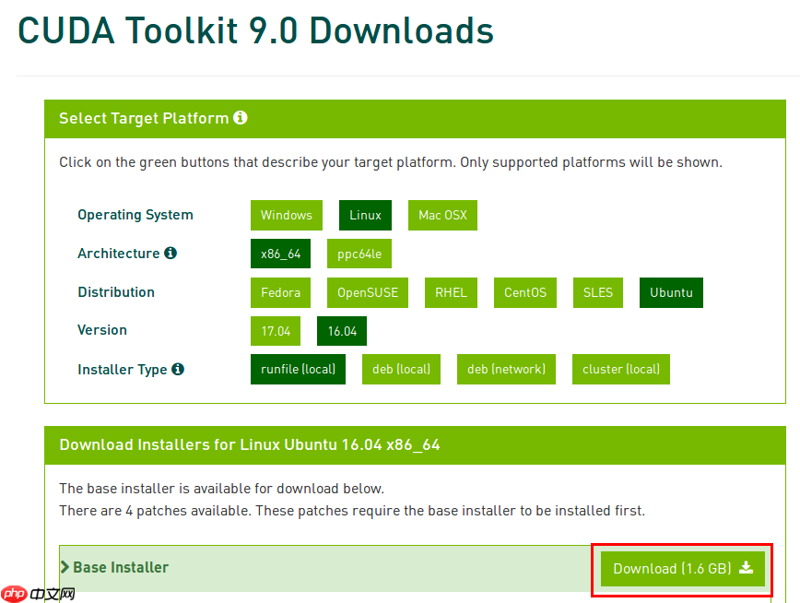Select Windows operating system

coord(286,215)
